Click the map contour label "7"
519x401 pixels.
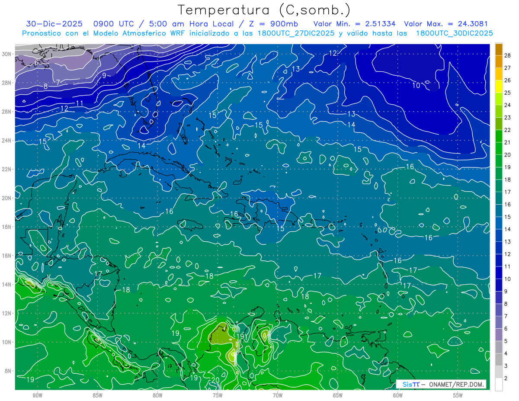click(x=58, y=82)
